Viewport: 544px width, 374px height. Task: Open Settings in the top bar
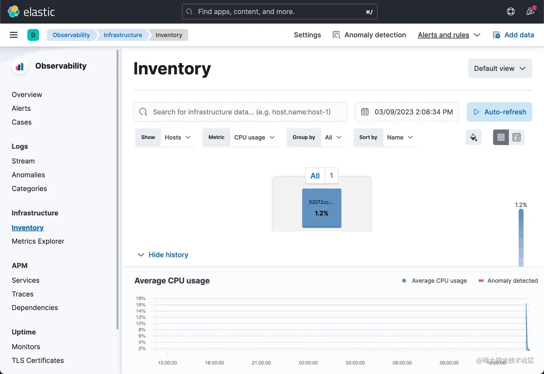(x=307, y=35)
